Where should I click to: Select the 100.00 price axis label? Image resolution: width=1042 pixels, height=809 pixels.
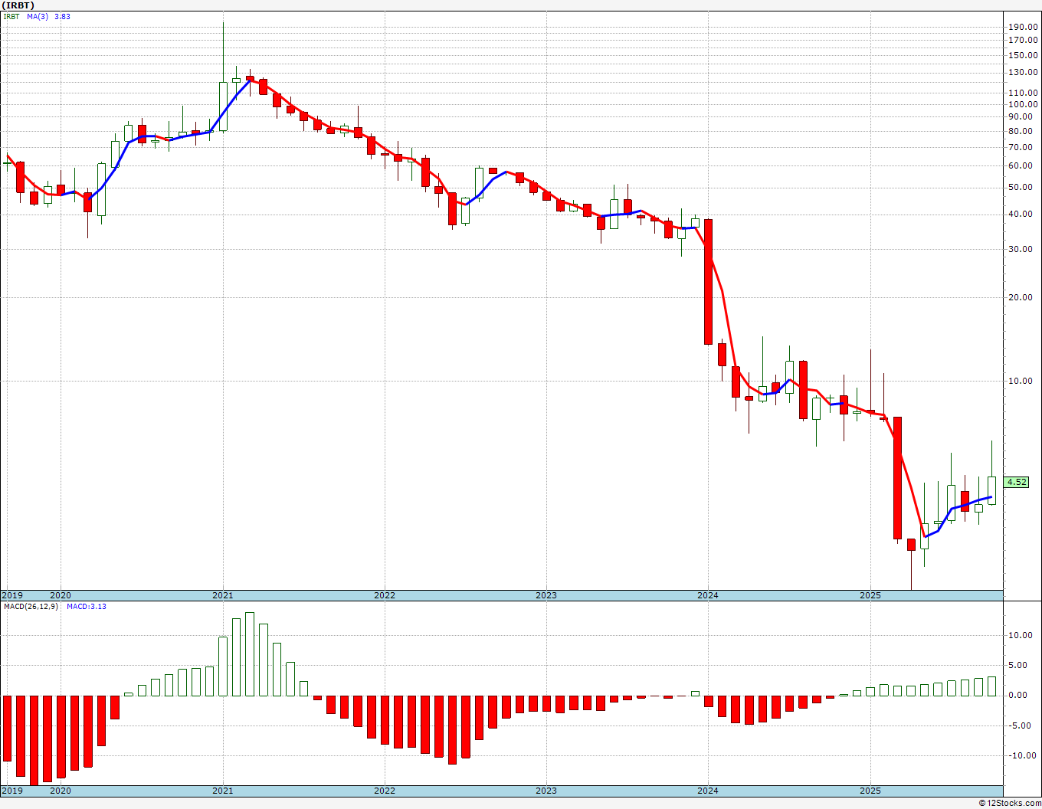click(1023, 104)
